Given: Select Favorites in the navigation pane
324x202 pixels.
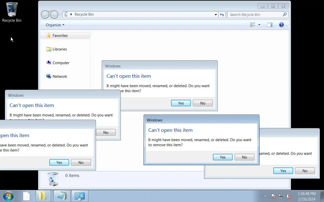Looking at the screenshot, I should click(x=65, y=36).
